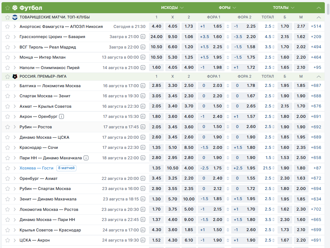Open statistics for Ахмат — Крылья Советов

(143, 106)
